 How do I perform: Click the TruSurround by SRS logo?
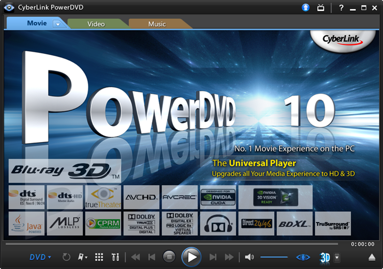333,224
